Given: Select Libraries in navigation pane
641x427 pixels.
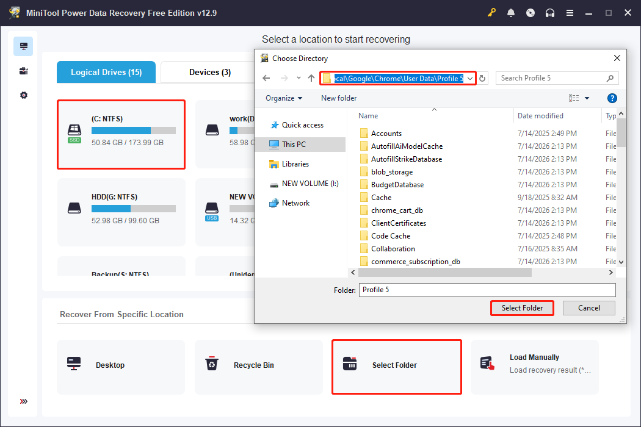Looking at the screenshot, I should tap(295, 164).
